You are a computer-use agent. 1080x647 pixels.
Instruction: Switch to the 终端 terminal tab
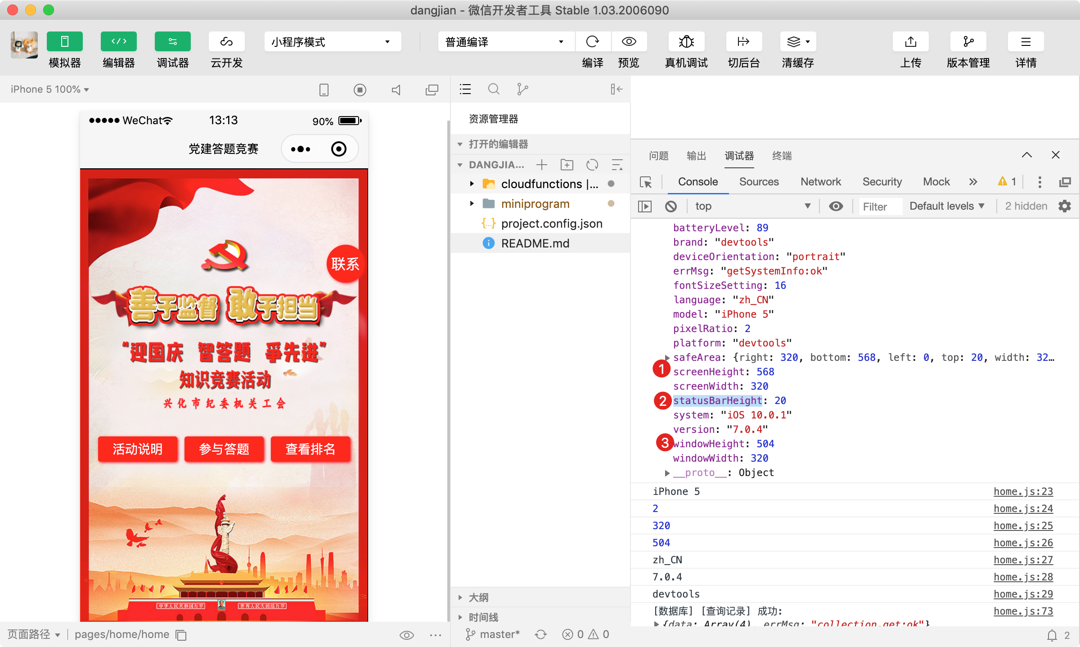coord(782,156)
